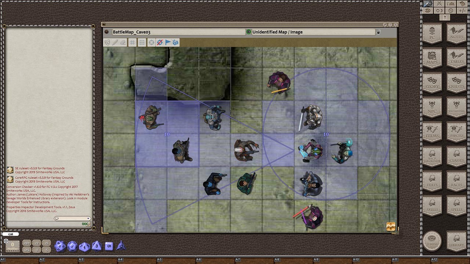The width and height of the screenshot is (470, 264).
Task: Toggle the ADV advantage button
Action: (27, 243)
